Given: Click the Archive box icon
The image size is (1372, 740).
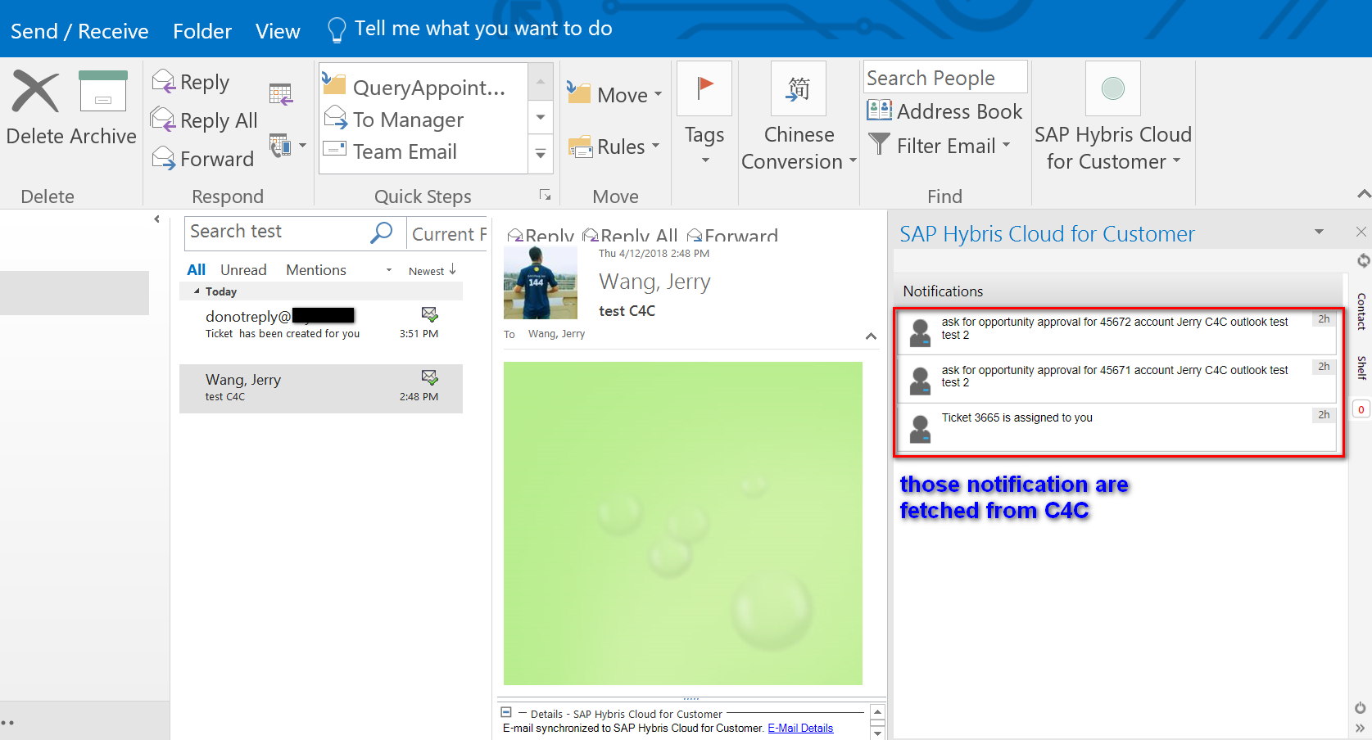Looking at the screenshot, I should (103, 91).
